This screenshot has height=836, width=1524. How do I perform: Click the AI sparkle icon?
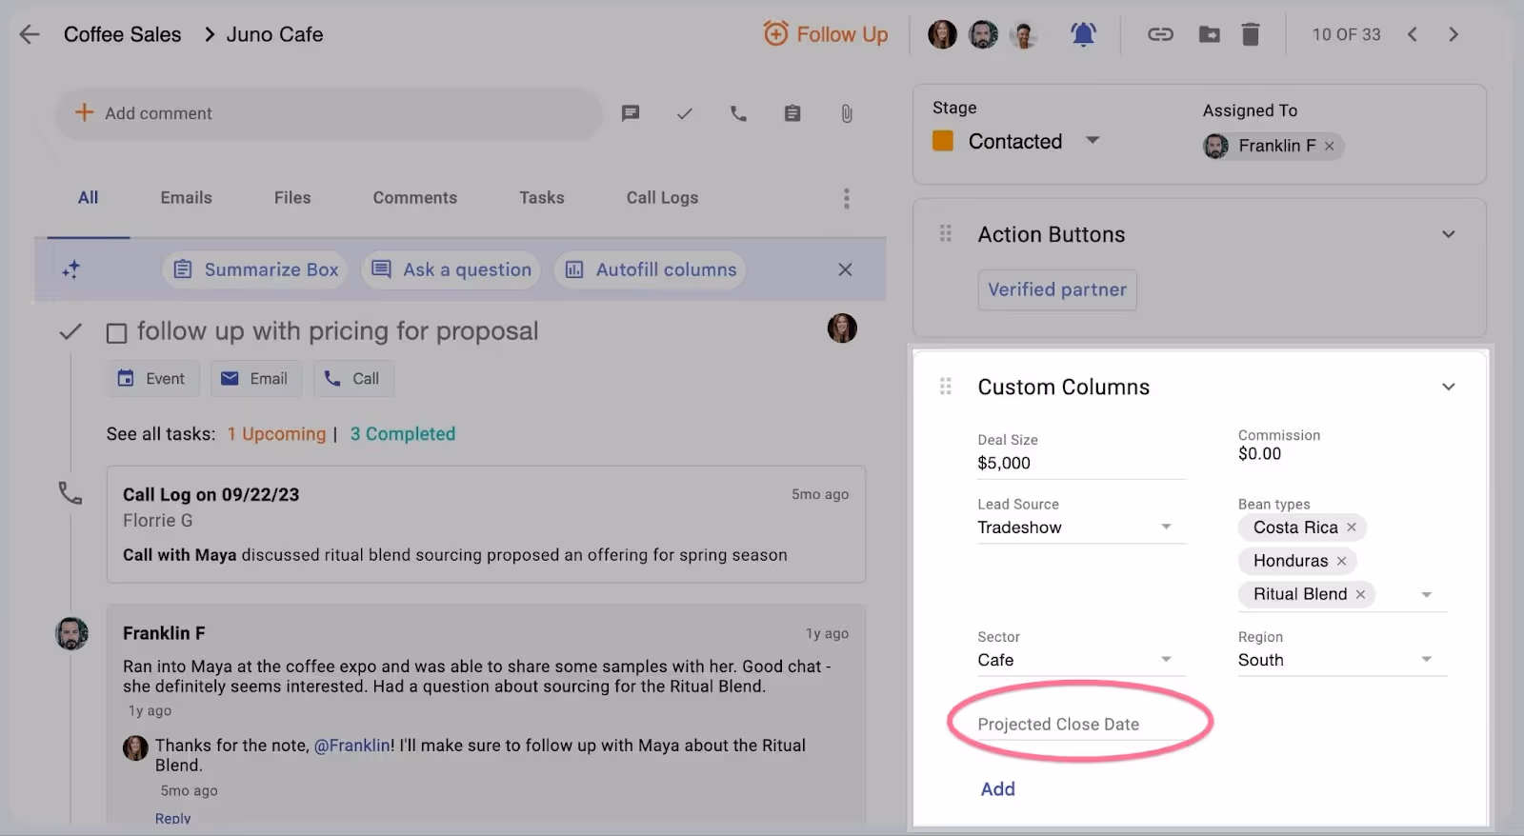click(x=71, y=269)
